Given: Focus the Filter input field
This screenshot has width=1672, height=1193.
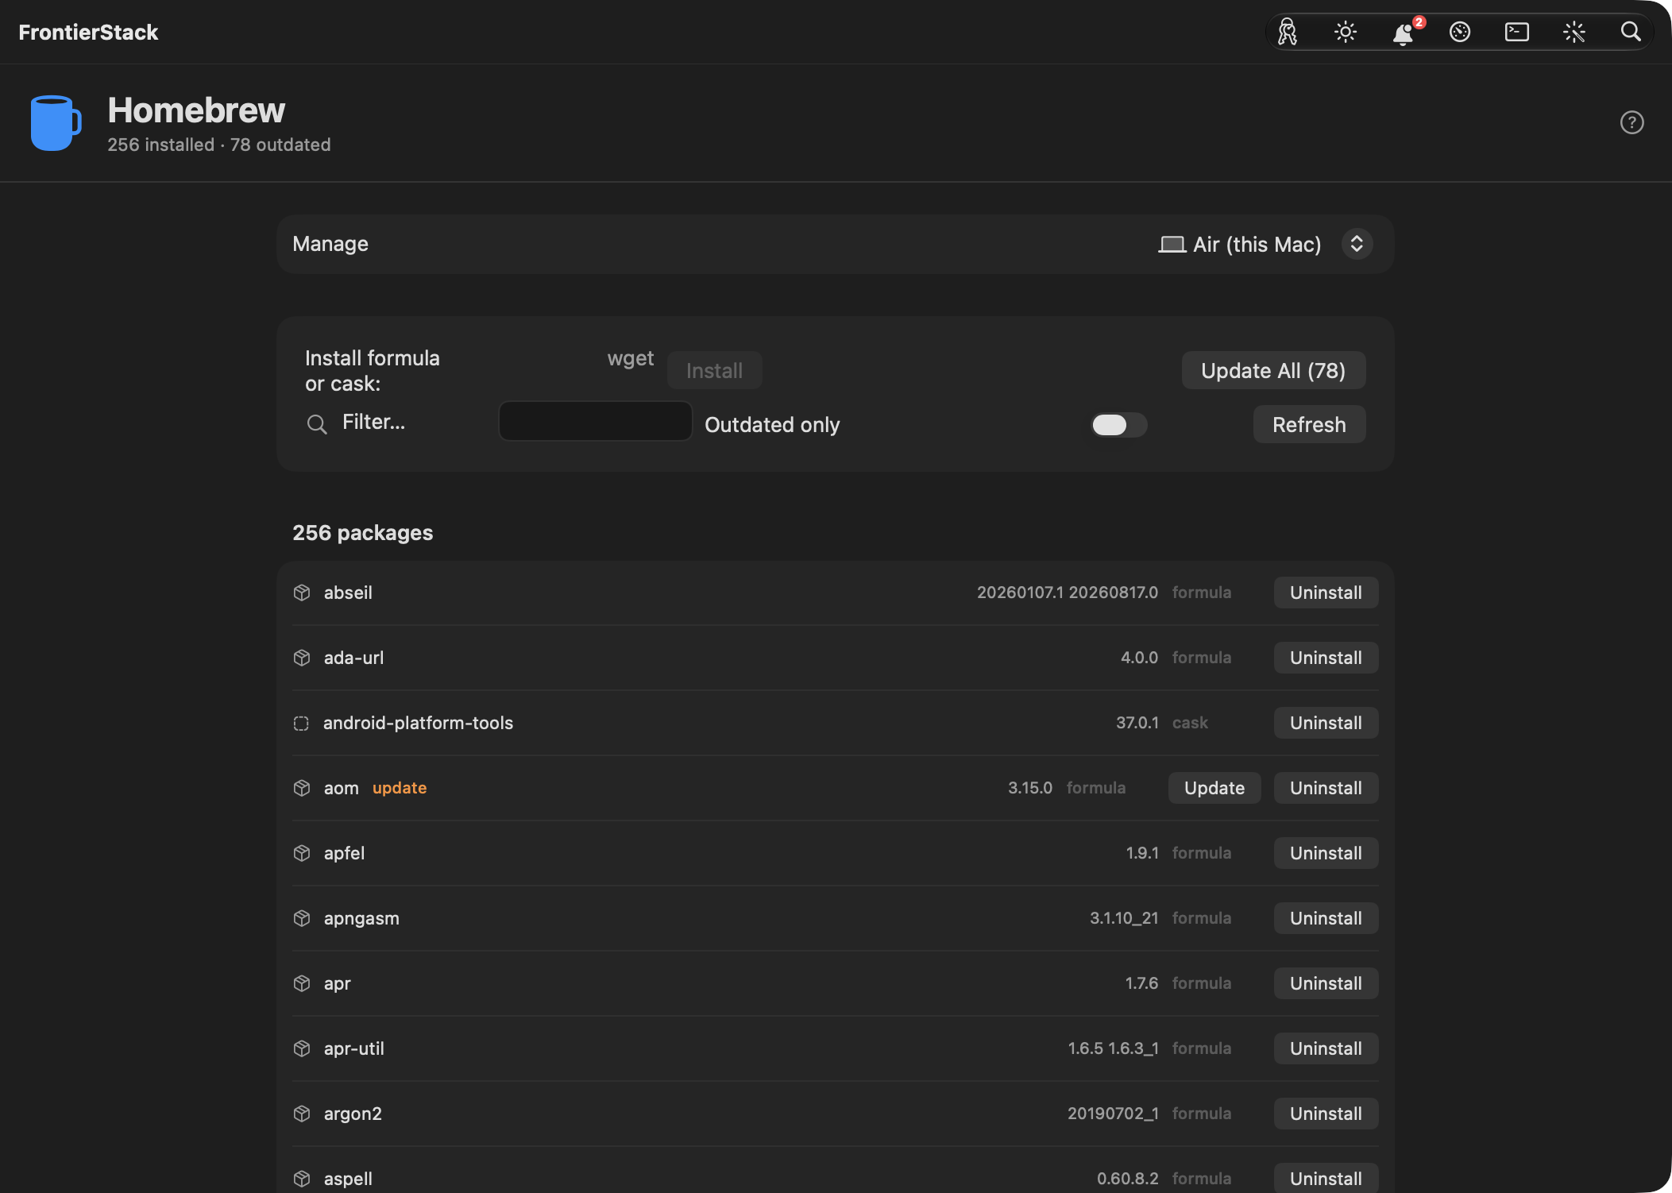Looking at the screenshot, I should tap(595, 421).
